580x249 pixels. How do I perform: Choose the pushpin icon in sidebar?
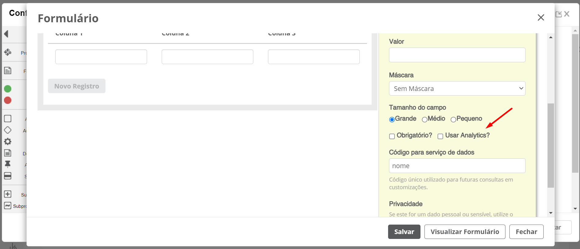[x=8, y=164]
